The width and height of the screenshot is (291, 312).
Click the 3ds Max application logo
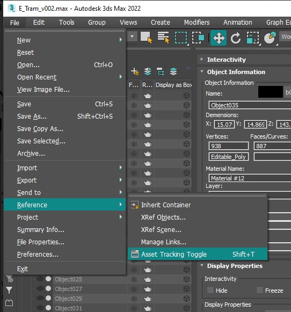(11, 8)
